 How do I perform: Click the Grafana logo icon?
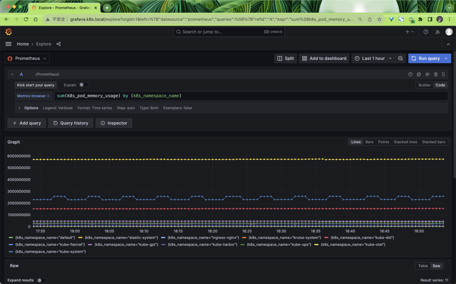[8, 32]
